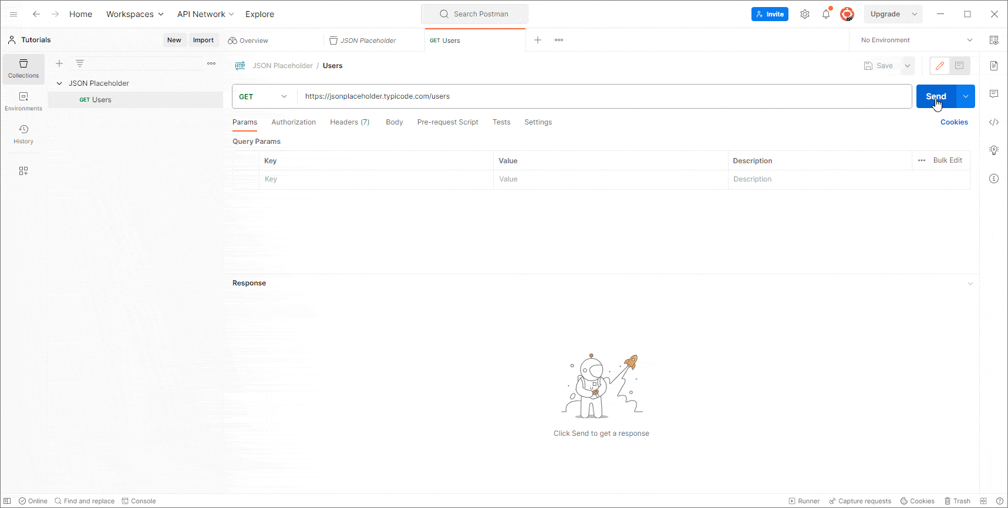1008x508 pixels.
Task: Click the query param Key field
Action: pos(376,179)
